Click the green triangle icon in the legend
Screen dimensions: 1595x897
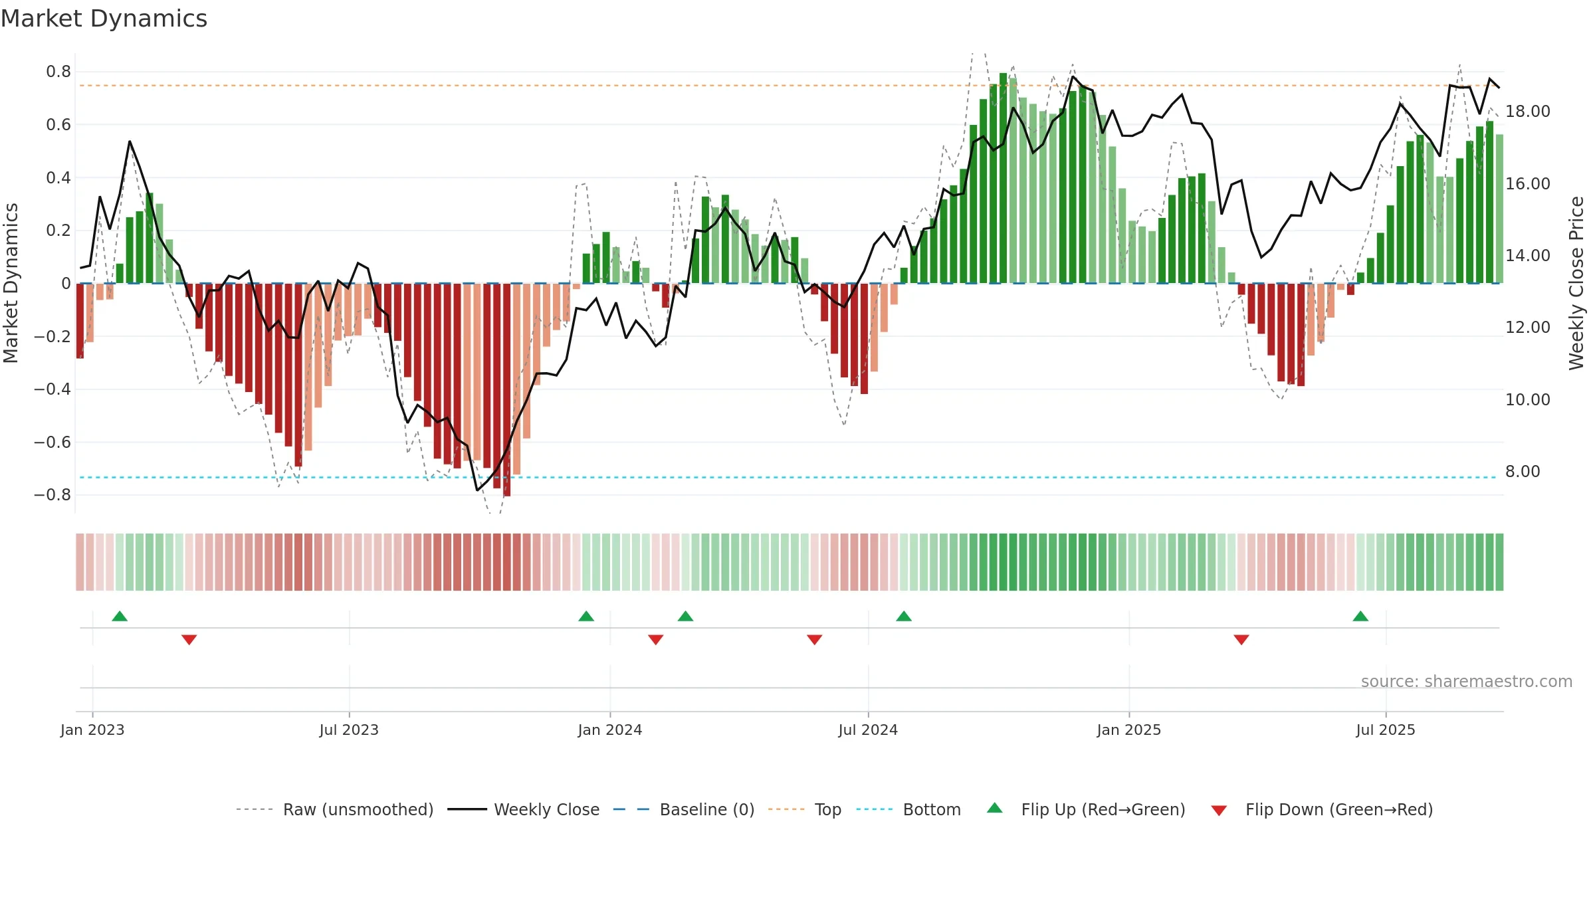995,808
